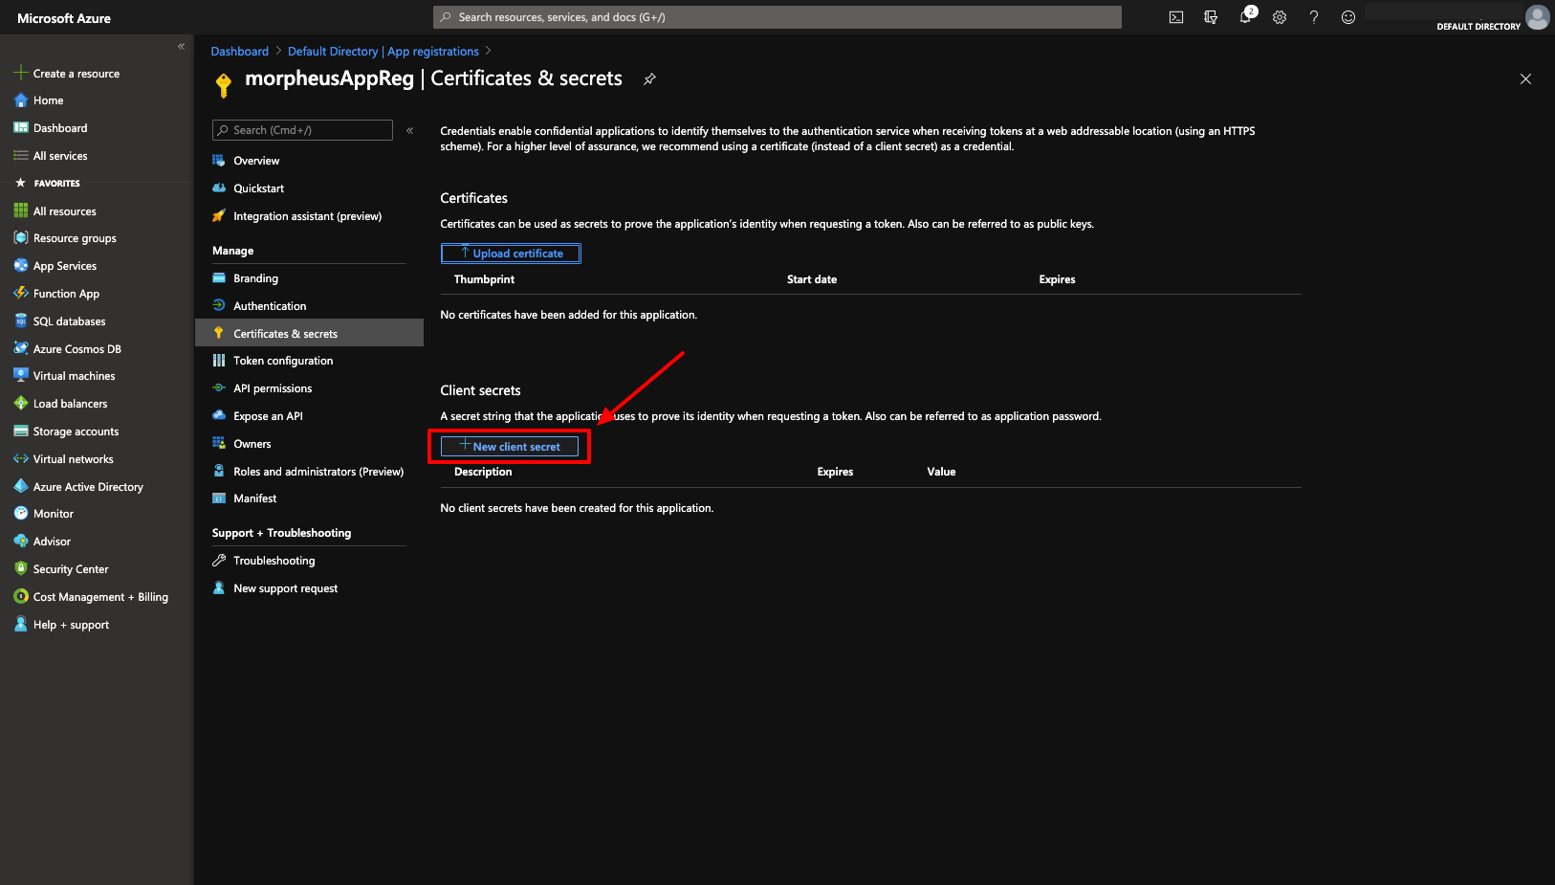Open the Default Directory App registrations breadcrumb
Screen dimensions: 1555x885
[x=383, y=51]
